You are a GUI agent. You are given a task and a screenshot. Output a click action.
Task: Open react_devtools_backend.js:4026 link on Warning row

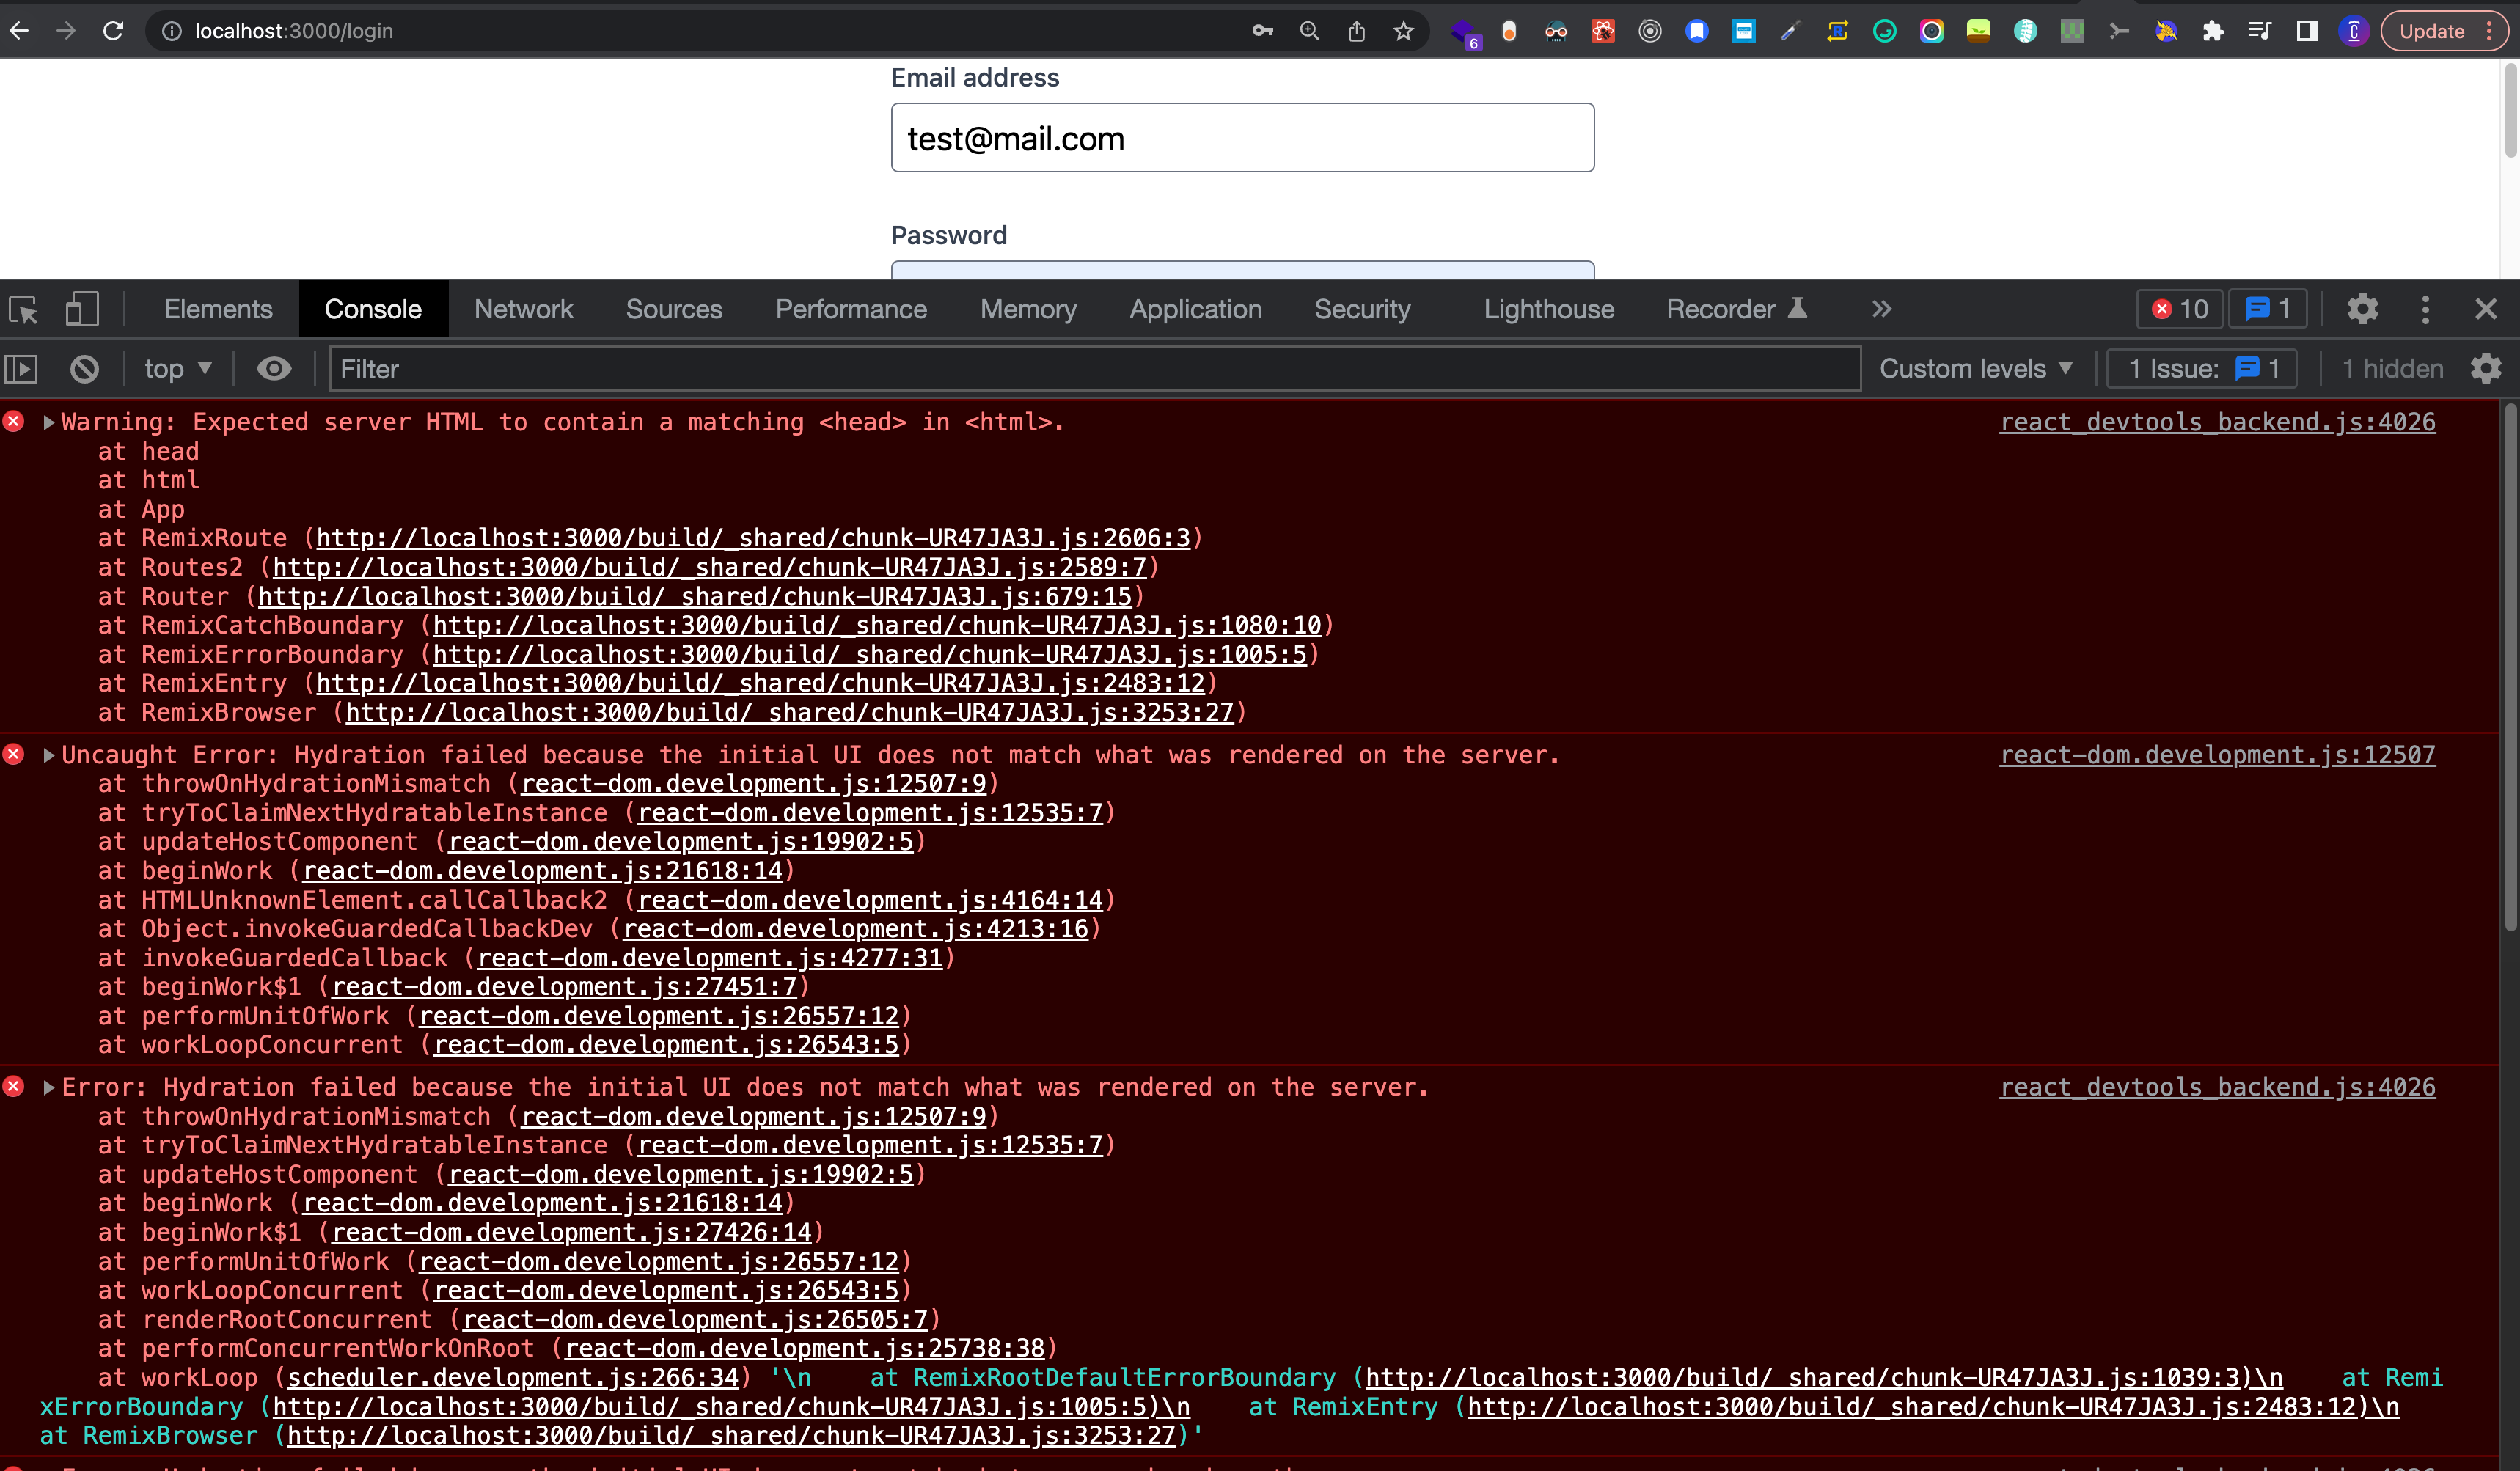click(2217, 422)
